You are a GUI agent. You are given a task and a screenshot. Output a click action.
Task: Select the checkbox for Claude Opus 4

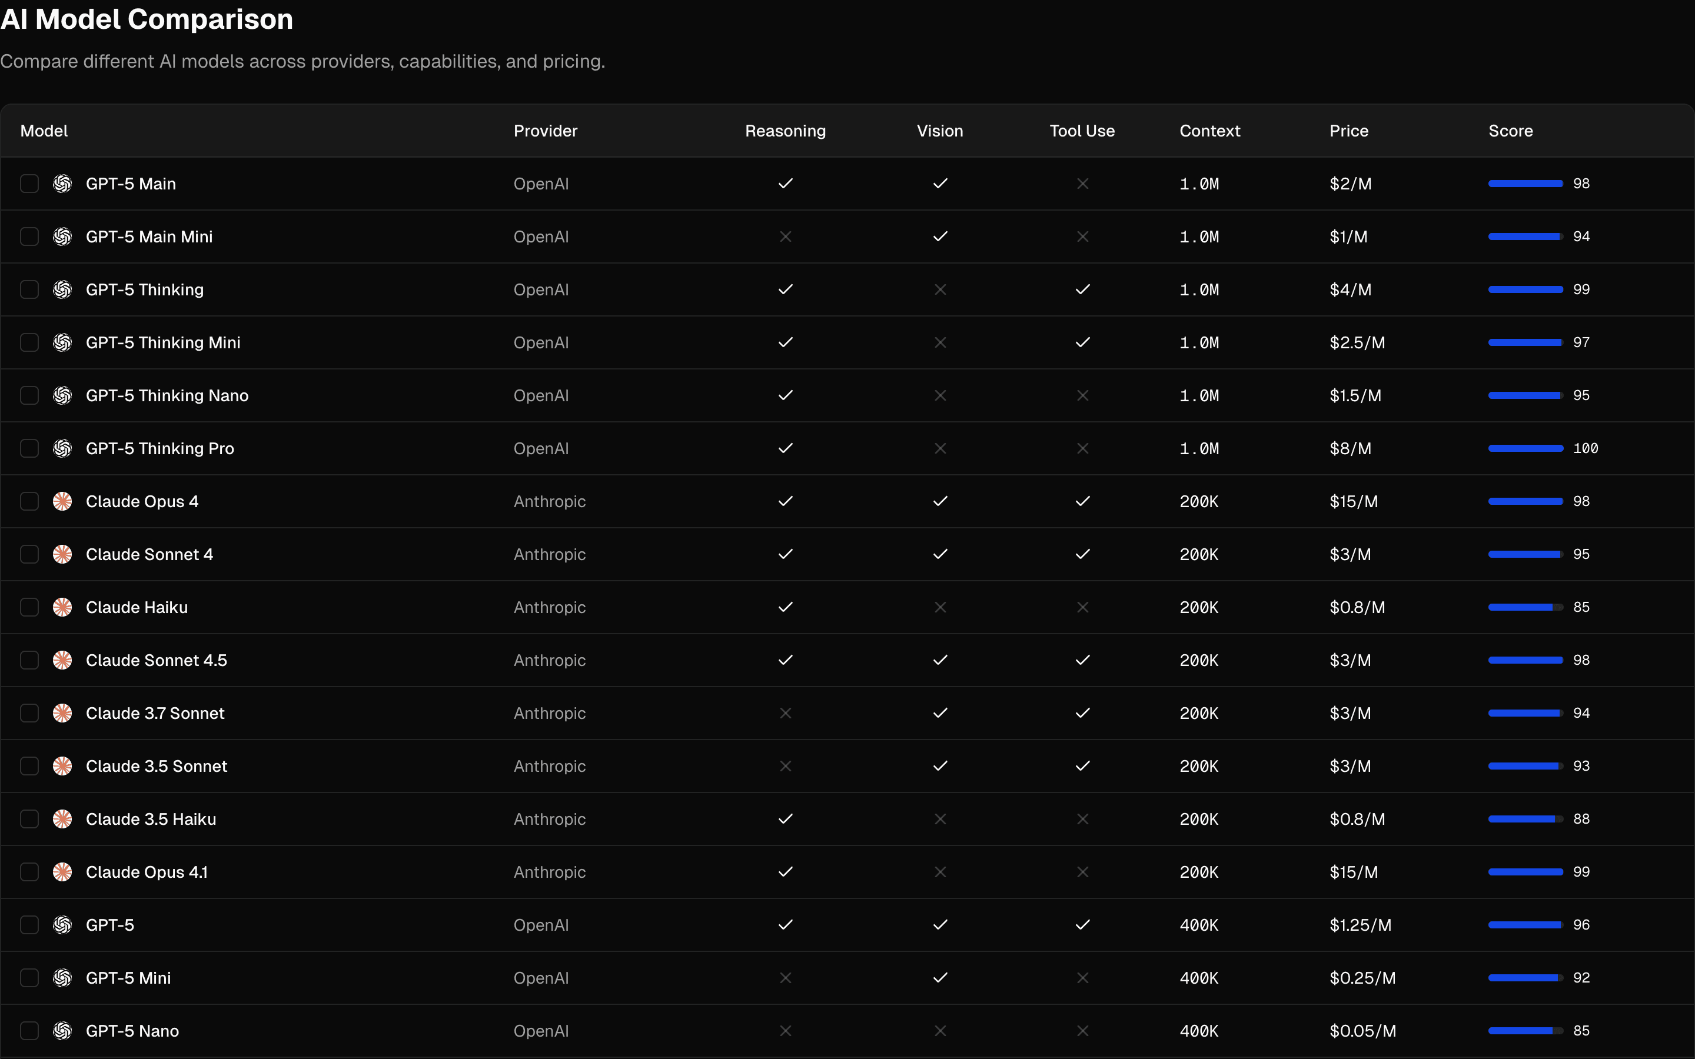point(29,501)
